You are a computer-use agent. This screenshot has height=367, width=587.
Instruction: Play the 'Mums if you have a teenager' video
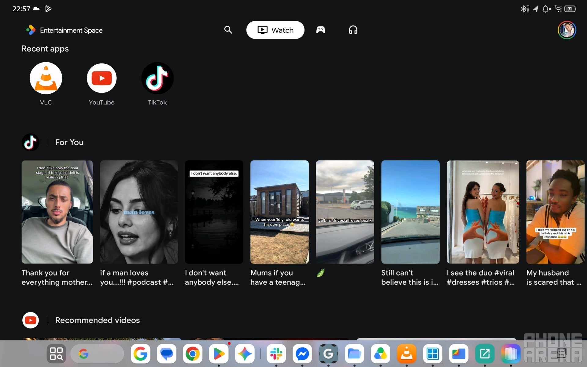279,212
